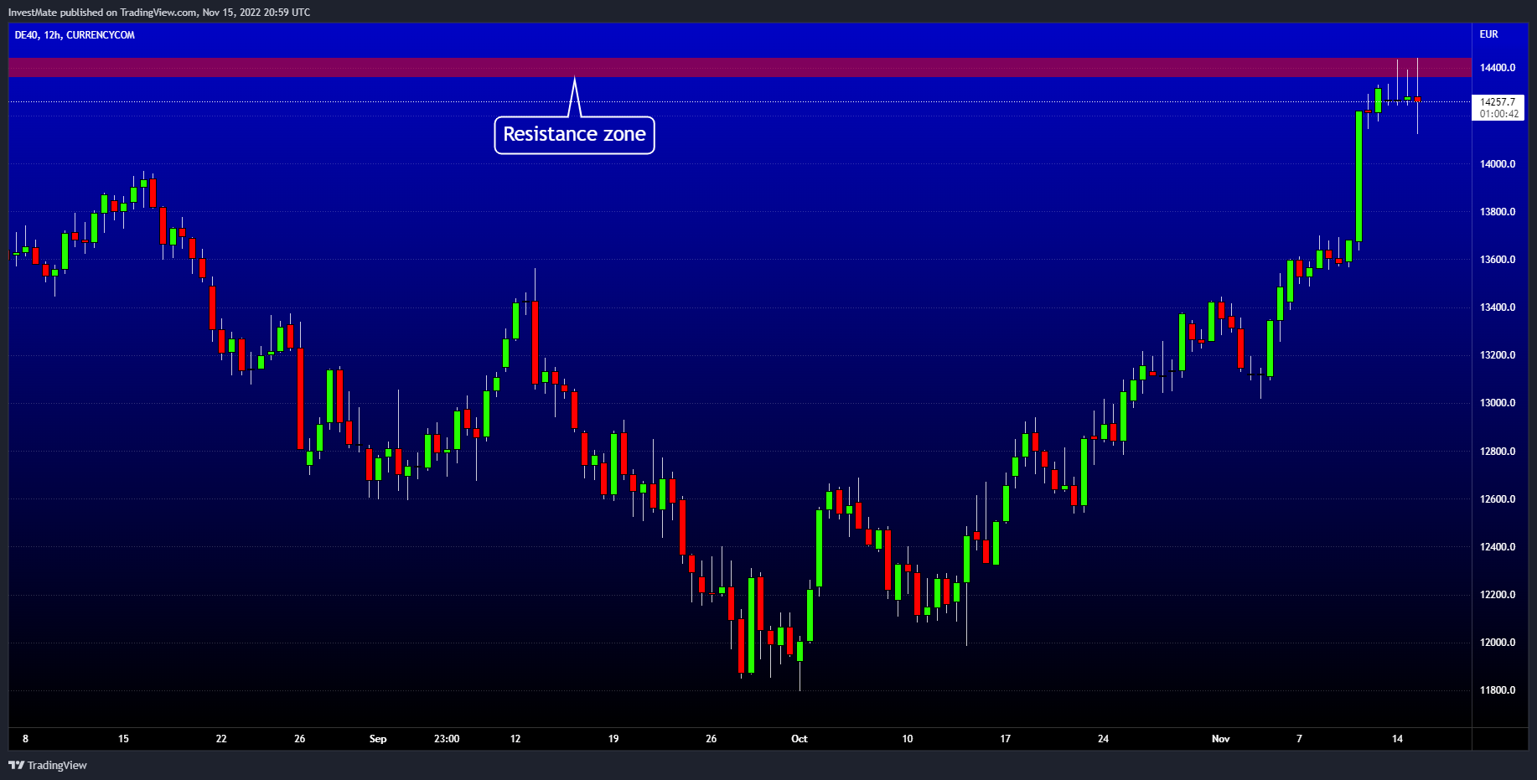Screen dimensions: 1537x780
Task: Click the 01:00:42 candle countdown timer
Action: click(1499, 114)
